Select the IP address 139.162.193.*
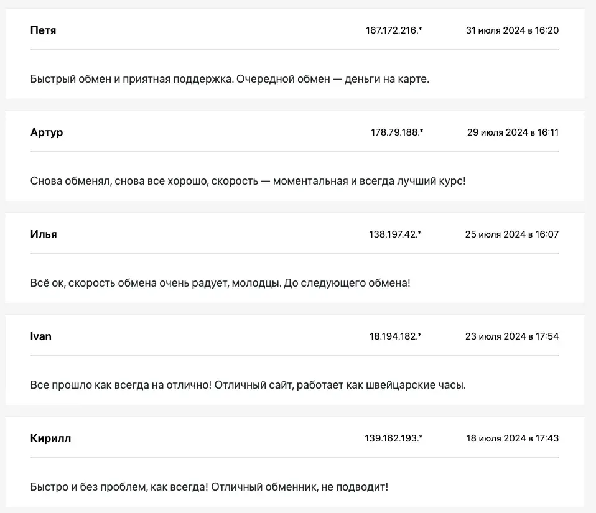 pos(393,438)
